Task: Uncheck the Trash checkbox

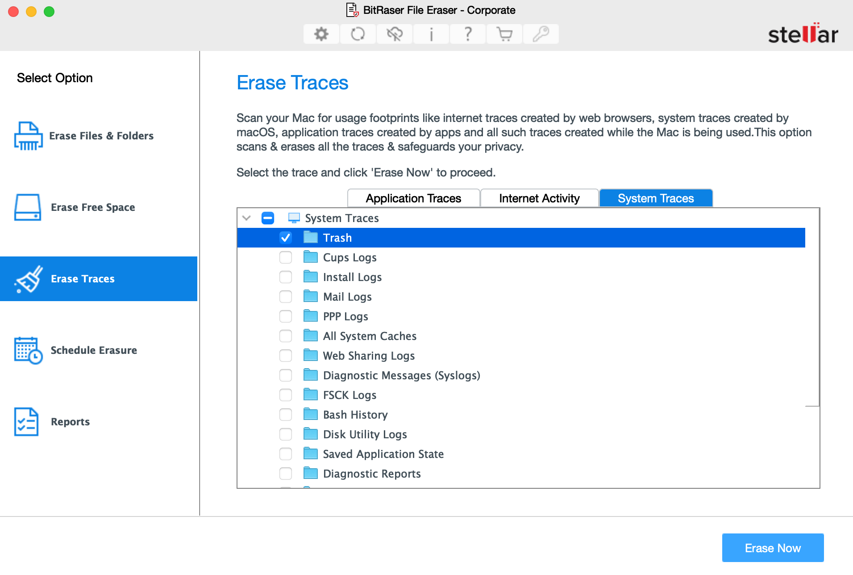Action: tap(286, 238)
